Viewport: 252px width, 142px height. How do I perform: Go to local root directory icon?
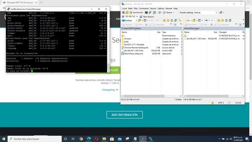click(x=168, y=21)
